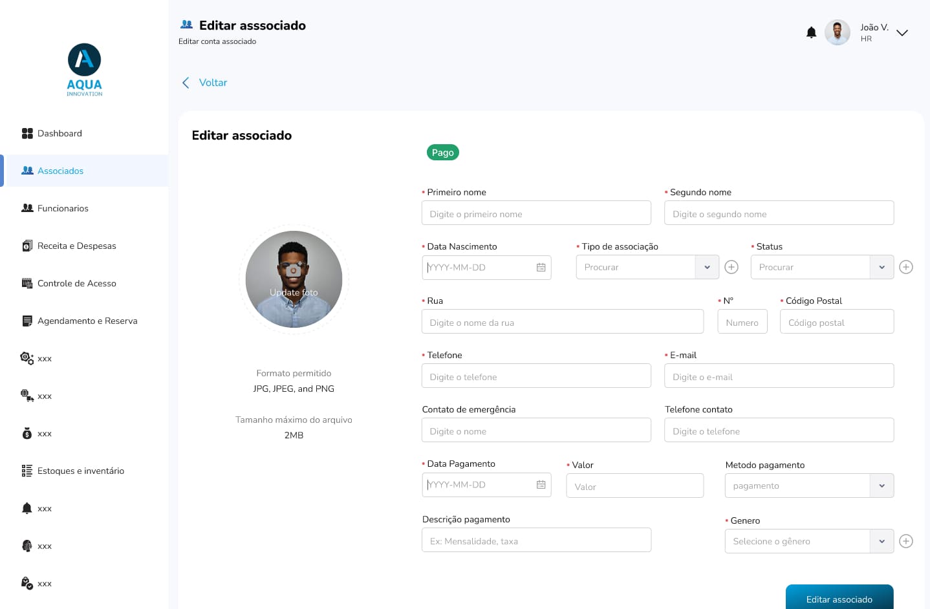Click the camera icon on profile photo
This screenshot has width=930, height=609.
point(294,270)
